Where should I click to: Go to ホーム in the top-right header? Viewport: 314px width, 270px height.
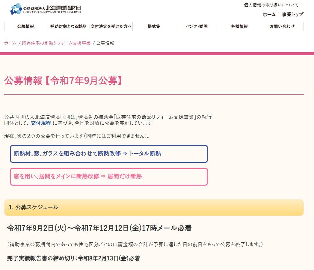click(x=269, y=14)
